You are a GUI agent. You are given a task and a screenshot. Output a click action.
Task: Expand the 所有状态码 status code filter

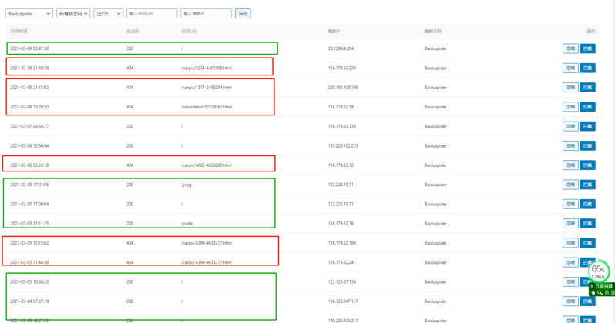pos(73,14)
